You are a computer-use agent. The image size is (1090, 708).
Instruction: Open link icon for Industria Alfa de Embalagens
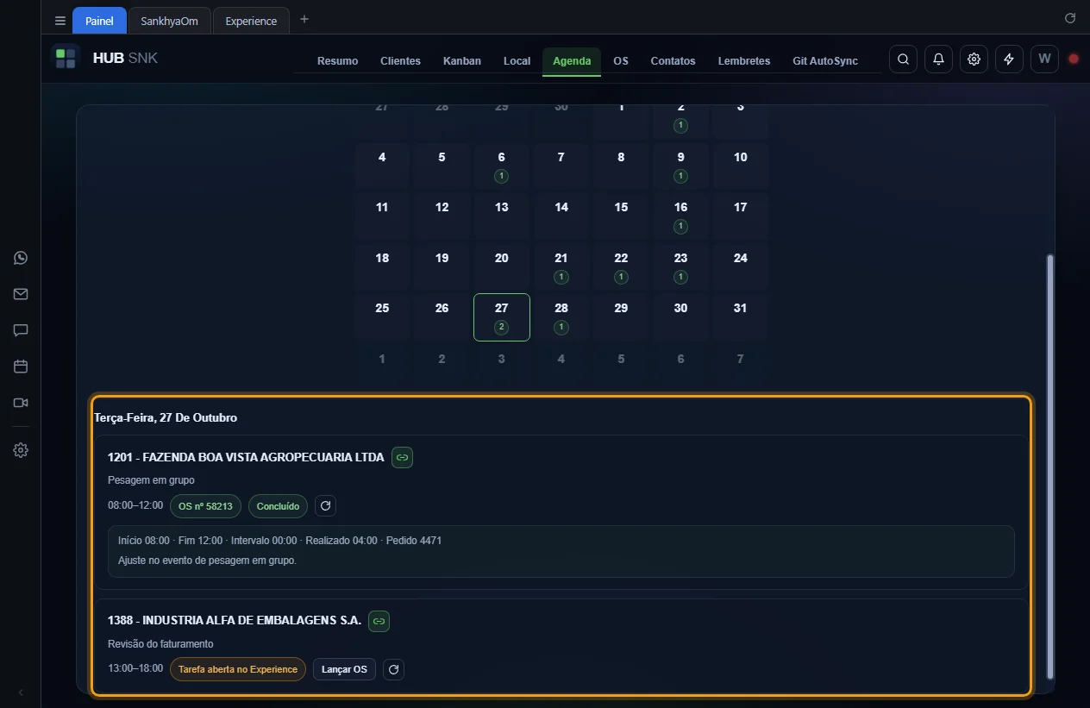pos(379,621)
